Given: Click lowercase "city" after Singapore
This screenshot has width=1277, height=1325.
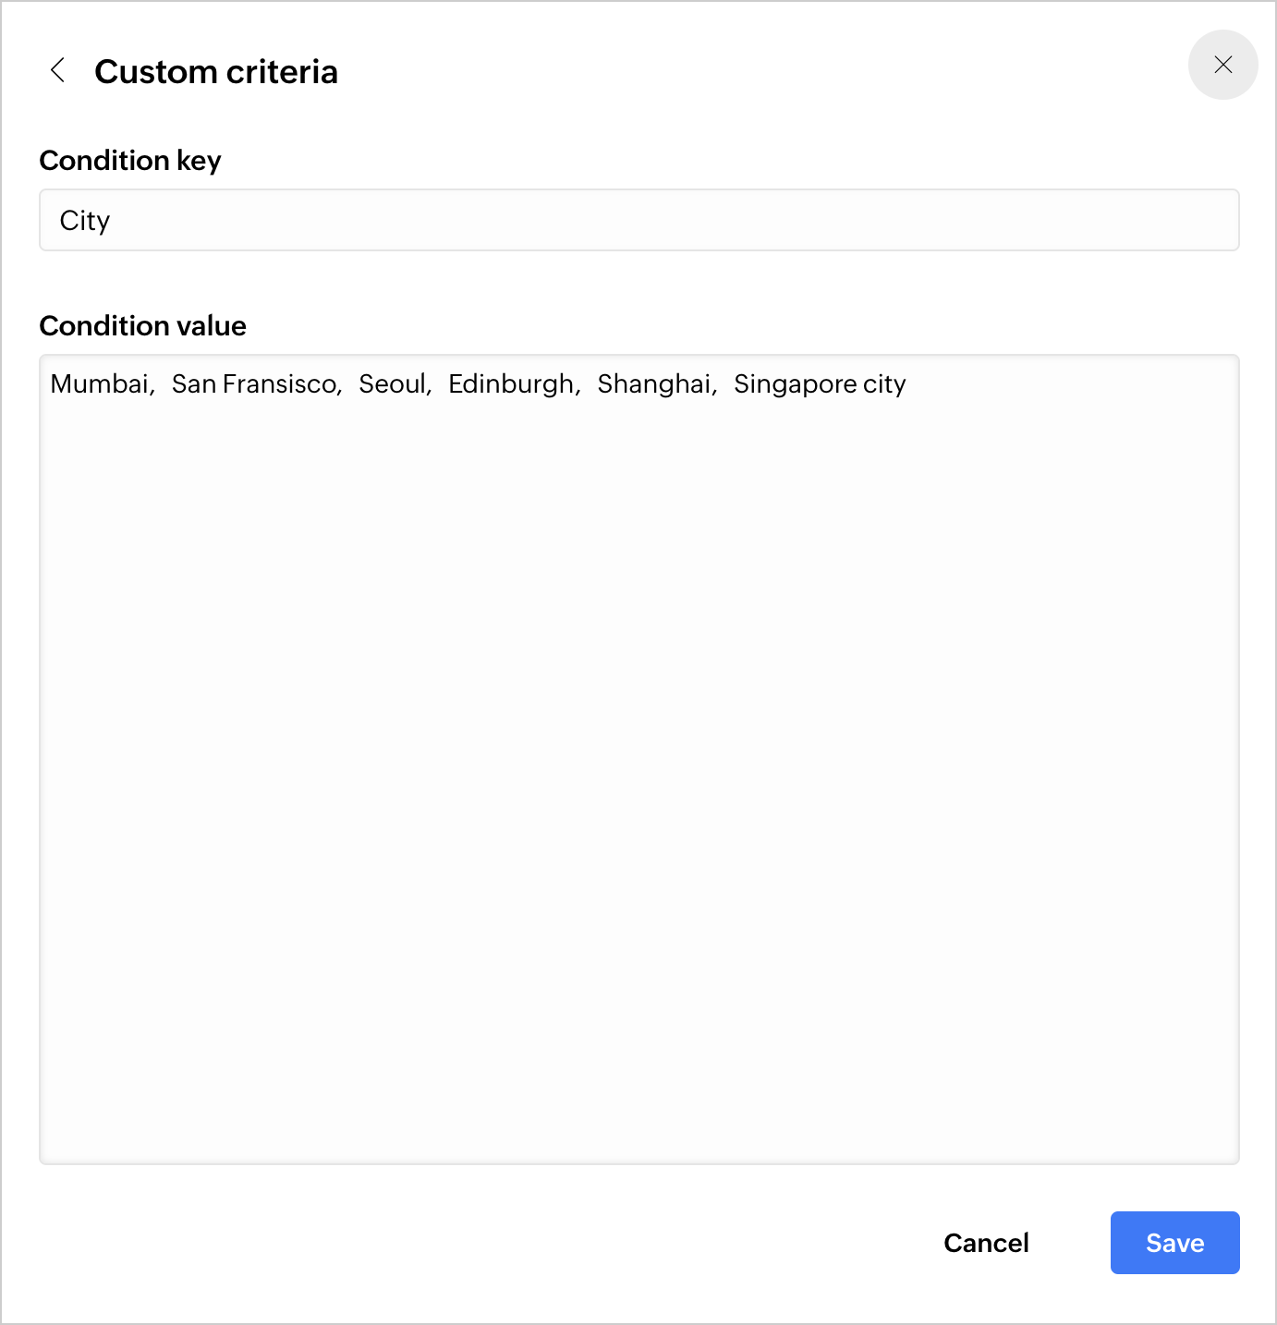Looking at the screenshot, I should [884, 384].
